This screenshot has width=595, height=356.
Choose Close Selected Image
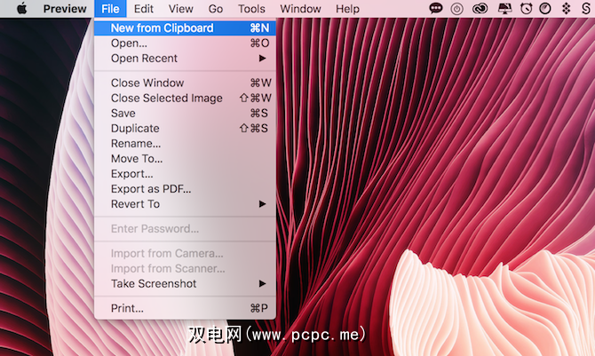click(185, 98)
